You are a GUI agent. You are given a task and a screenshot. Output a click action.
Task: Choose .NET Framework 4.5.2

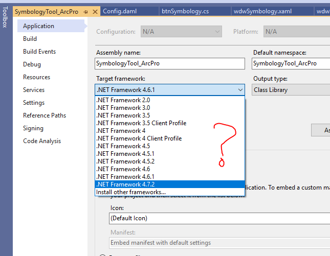click(170, 161)
